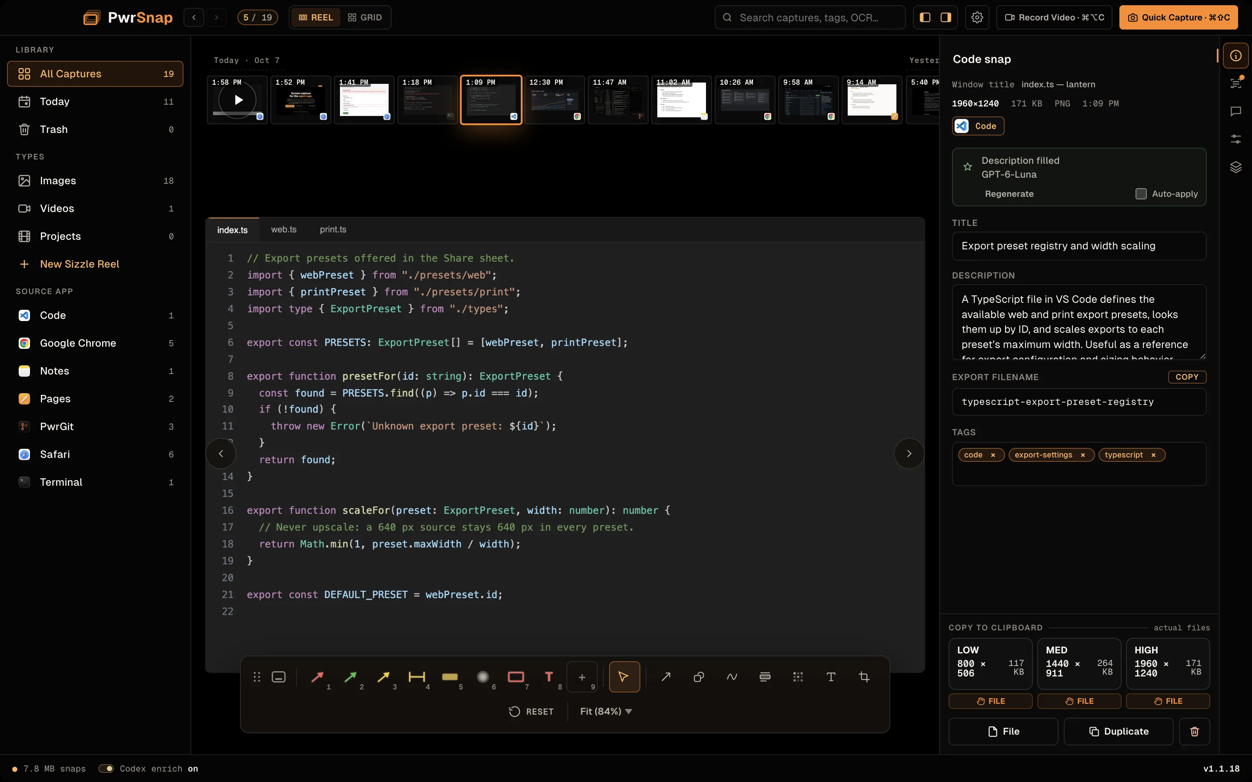Open settings gear in top bar
The height and width of the screenshot is (782, 1252).
977,17
